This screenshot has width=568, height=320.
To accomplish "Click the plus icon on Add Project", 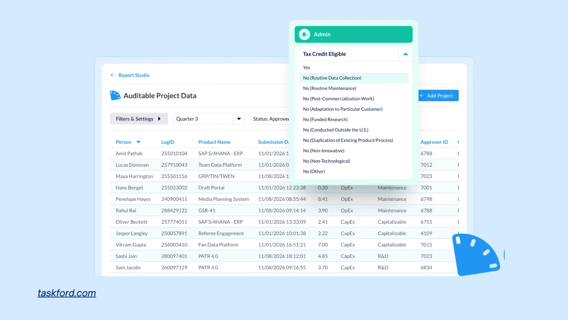I will click(x=422, y=96).
